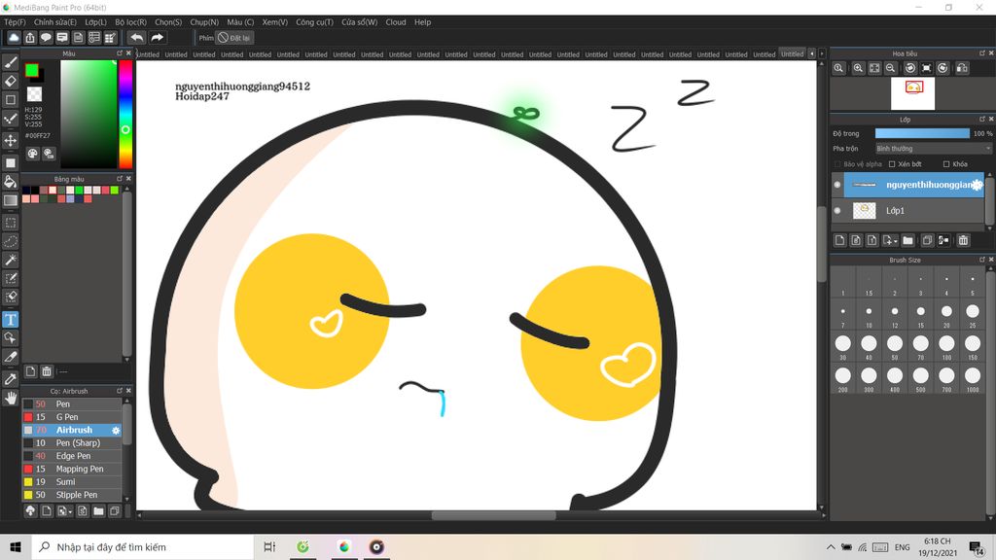Image resolution: width=996 pixels, height=560 pixels.
Task: Click the Đặt lại reset button
Action: (x=233, y=38)
